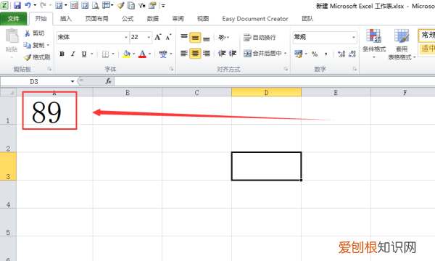
Task: Toggle middle vertical alignment
Action: pos(195,37)
